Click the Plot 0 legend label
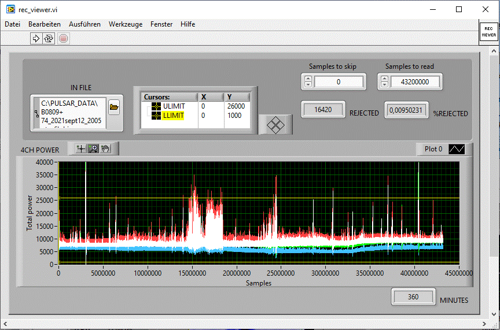Viewport: 500px width, 330px height. pos(433,149)
